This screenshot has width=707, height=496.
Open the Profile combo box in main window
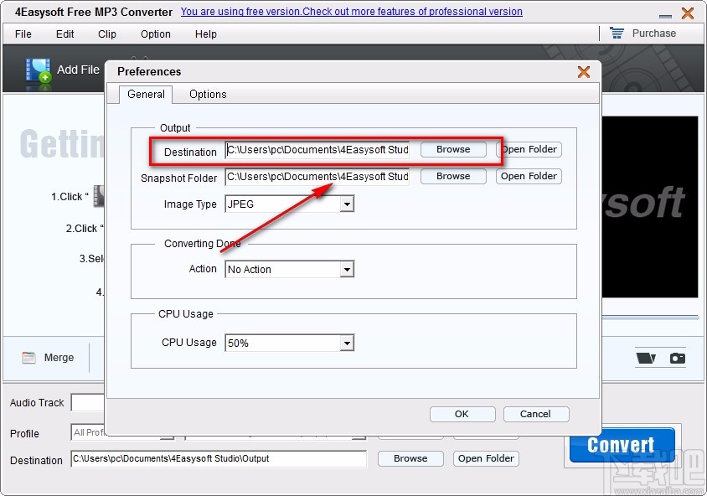[122, 432]
